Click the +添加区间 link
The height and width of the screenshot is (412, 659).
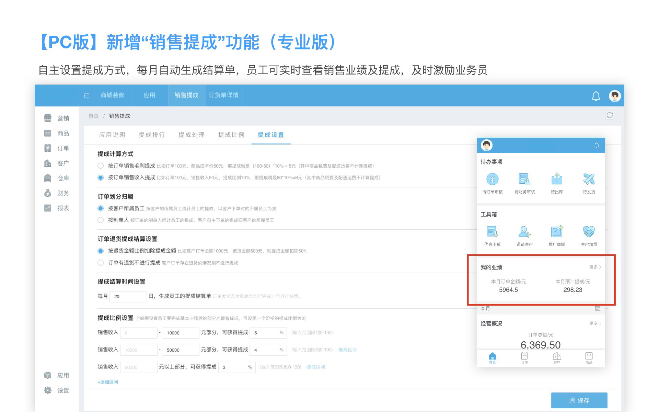coord(108,382)
